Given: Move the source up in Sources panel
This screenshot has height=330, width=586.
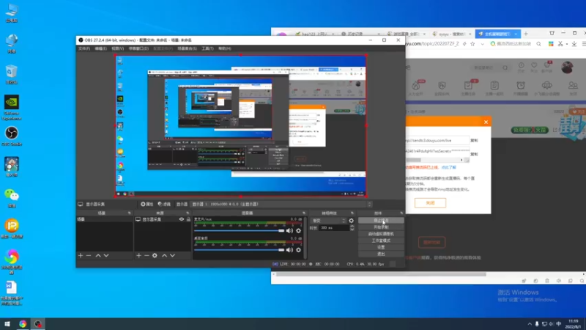Looking at the screenshot, I should (164, 255).
